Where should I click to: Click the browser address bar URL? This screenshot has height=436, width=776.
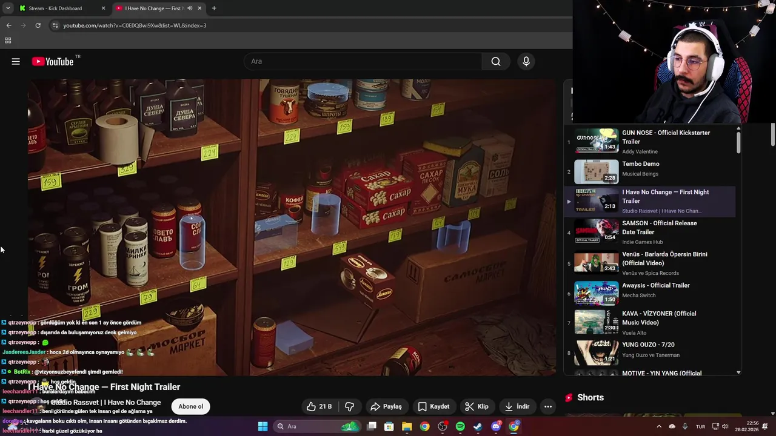click(135, 25)
